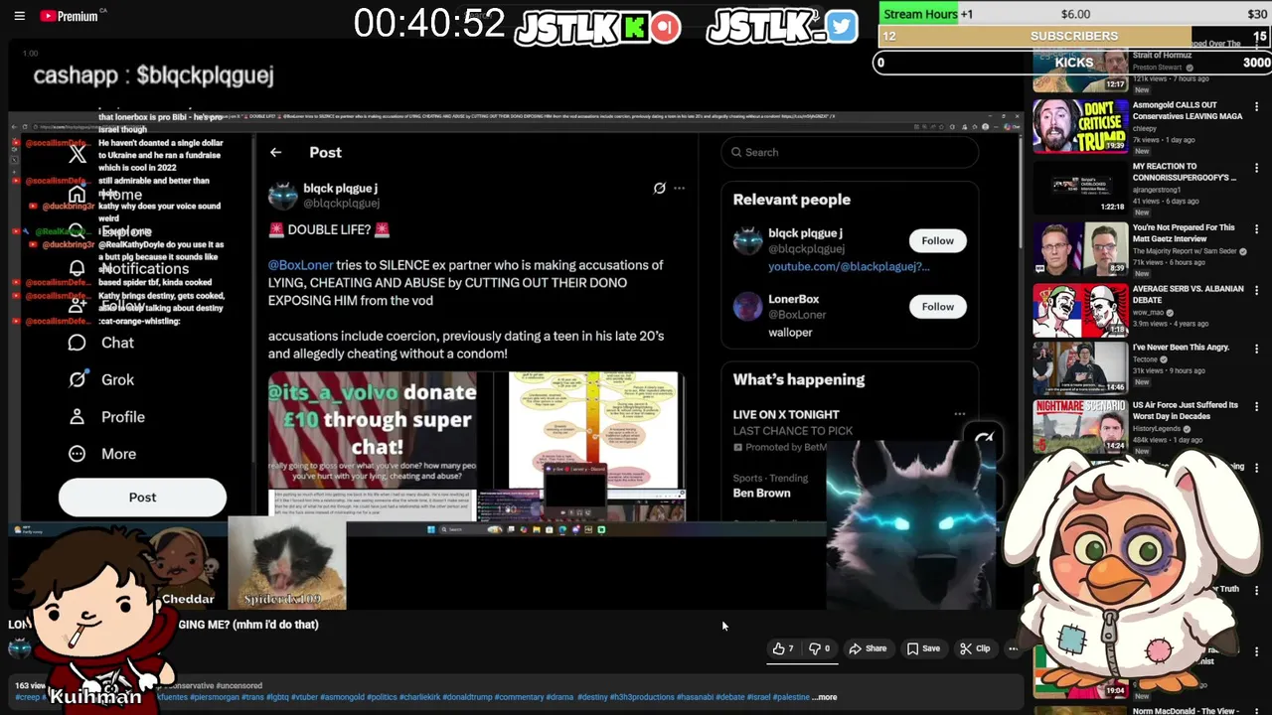Open the Norm MacDonald - The View video title
Viewport: 1272px width, 715px height.
(x=1187, y=711)
